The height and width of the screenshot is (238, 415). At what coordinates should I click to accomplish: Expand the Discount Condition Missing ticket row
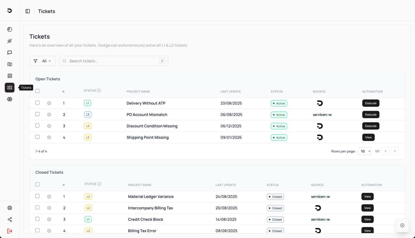coord(49,126)
